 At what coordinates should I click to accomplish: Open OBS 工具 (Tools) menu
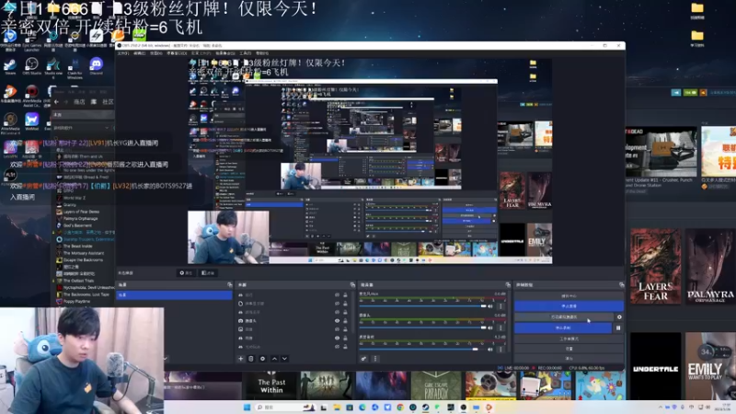pos(245,53)
